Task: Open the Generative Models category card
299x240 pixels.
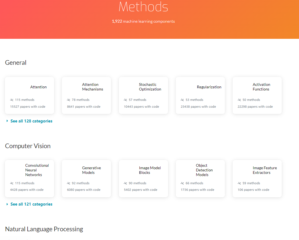Action: [86, 178]
